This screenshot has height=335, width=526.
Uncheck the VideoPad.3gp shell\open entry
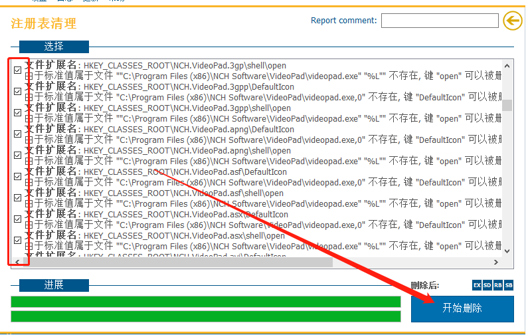[17, 70]
